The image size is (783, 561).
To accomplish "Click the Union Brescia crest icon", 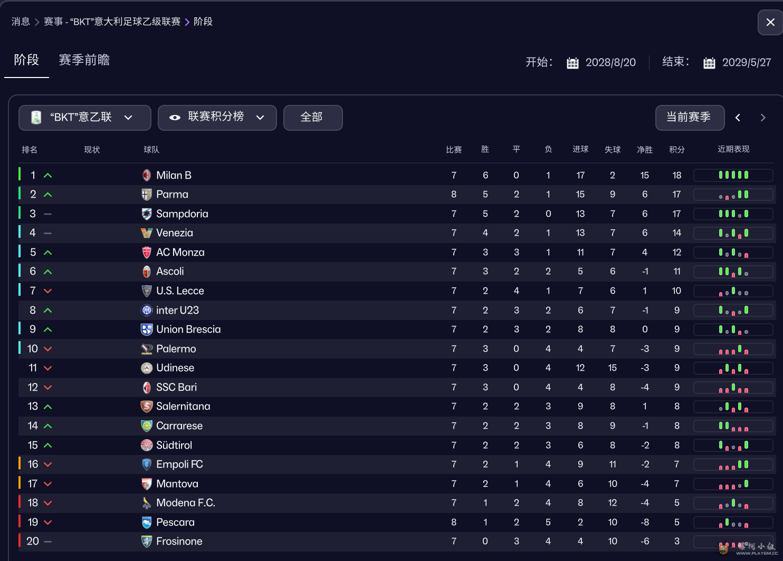I will click(147, 330).
